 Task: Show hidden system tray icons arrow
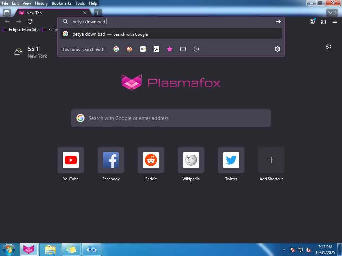tap(284, 250)
